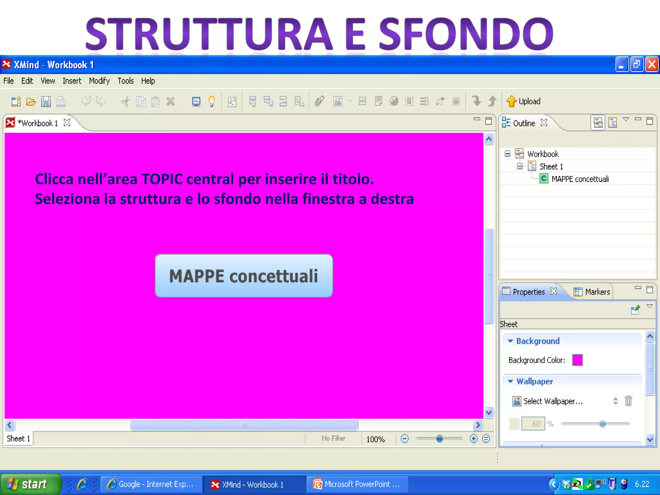This screenshot has width=660, height=495.
Task: Click the lightbulb brainstorming icon
Action: coord(211,102)
